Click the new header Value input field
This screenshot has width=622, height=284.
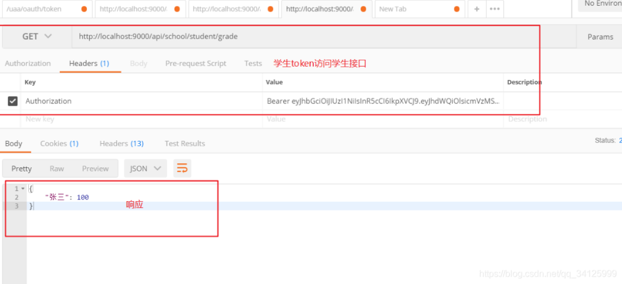[x=383, y=119]
